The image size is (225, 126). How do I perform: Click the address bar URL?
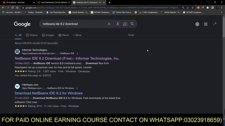click(x=102, y=8)
